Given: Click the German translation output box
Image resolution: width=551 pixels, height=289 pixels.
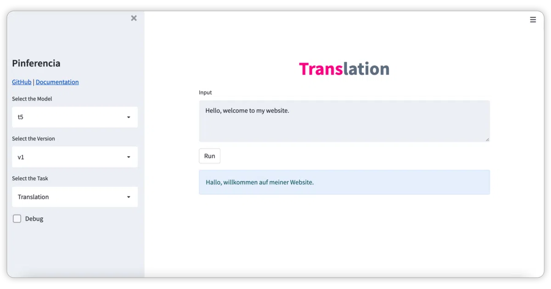Looking at the screenshot, I should pos(344,182).
